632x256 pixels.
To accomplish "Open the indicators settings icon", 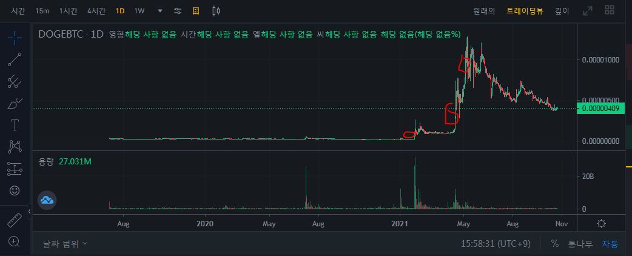I will [x=178, y=12].
